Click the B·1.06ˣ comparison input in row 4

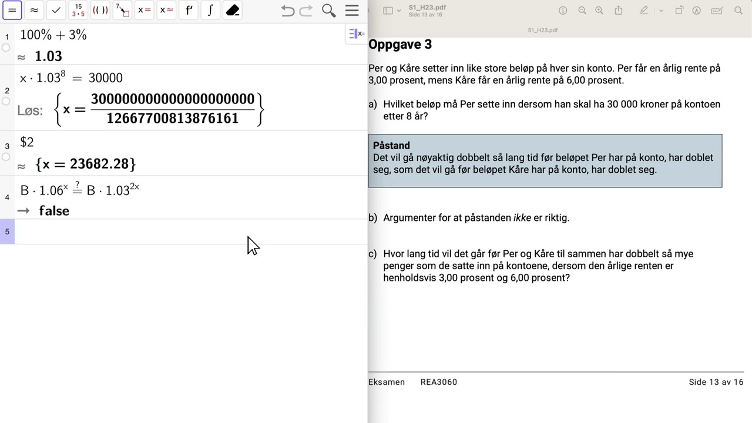point(80,189)
